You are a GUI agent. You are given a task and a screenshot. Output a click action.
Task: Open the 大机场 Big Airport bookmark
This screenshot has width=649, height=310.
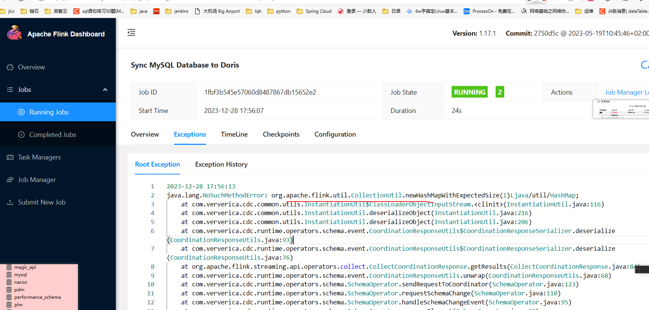coord(217,11)
